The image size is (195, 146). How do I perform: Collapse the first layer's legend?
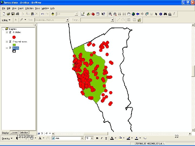[7, 32]
